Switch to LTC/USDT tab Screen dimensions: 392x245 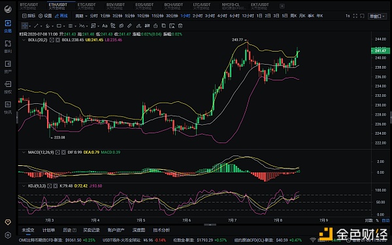[202, 7]
